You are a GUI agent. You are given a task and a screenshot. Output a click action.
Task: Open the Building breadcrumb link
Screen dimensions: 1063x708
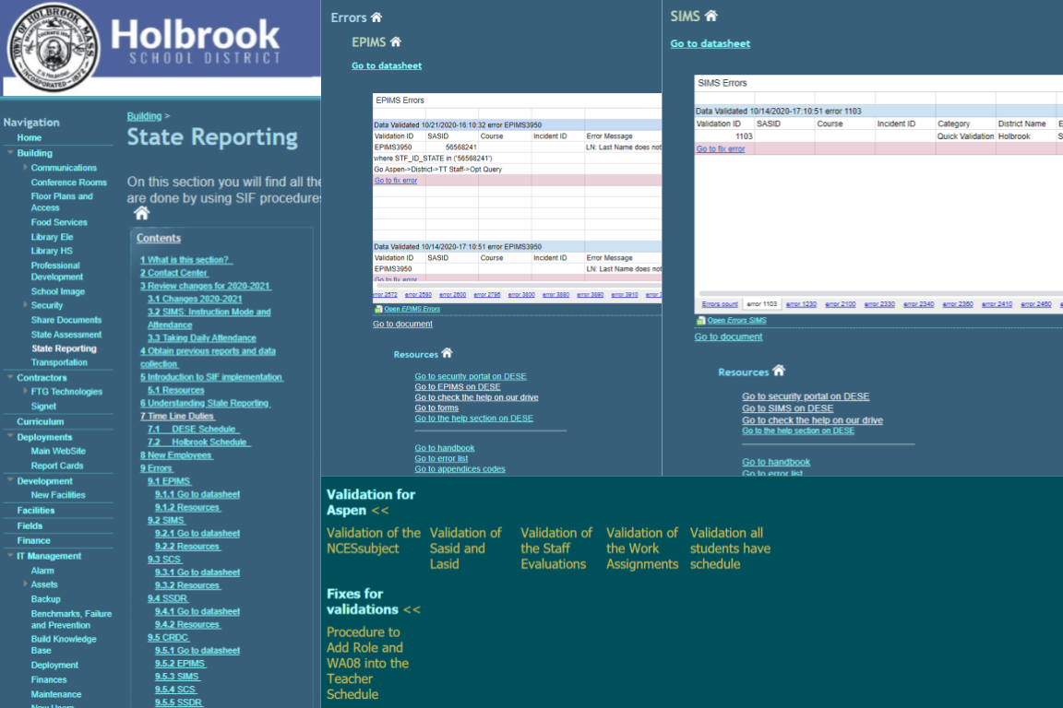tap(144, 116)
